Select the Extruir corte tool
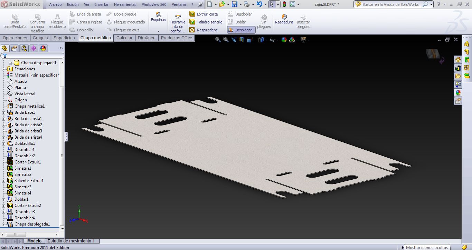Screen dimensions: 472x250 click(204, 14)
